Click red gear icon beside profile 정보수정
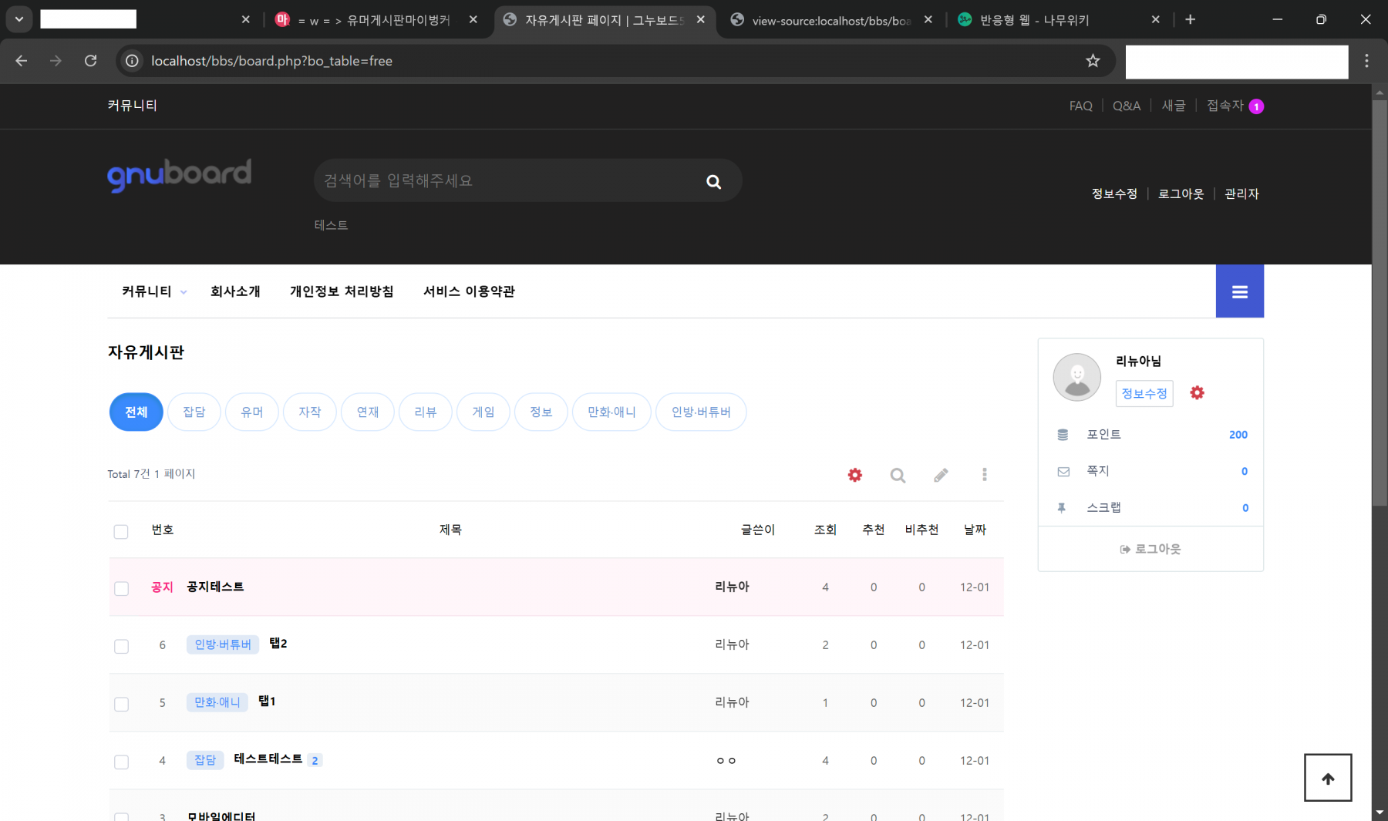Screen dimensions: 1388x821 point(1197,393)
